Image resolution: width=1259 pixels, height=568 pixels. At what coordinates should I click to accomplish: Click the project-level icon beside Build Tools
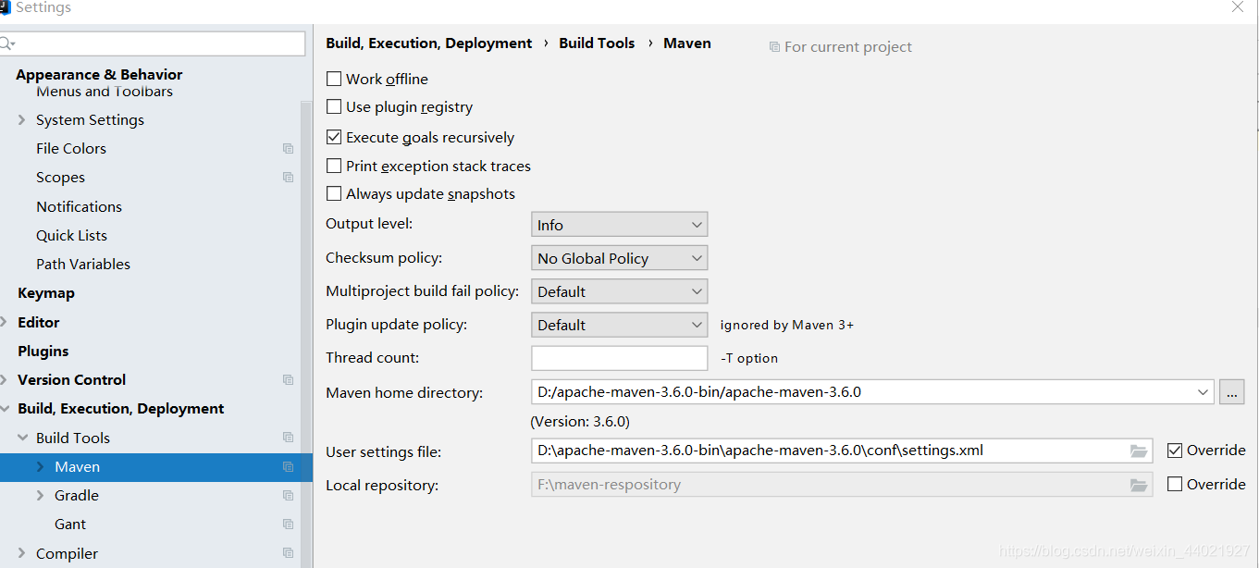[289, 438]
